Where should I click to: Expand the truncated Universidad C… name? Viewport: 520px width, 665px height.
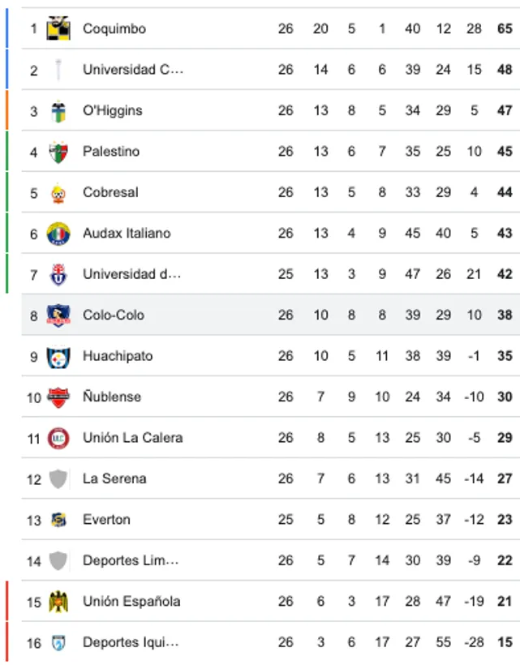[x=131, y=69]
